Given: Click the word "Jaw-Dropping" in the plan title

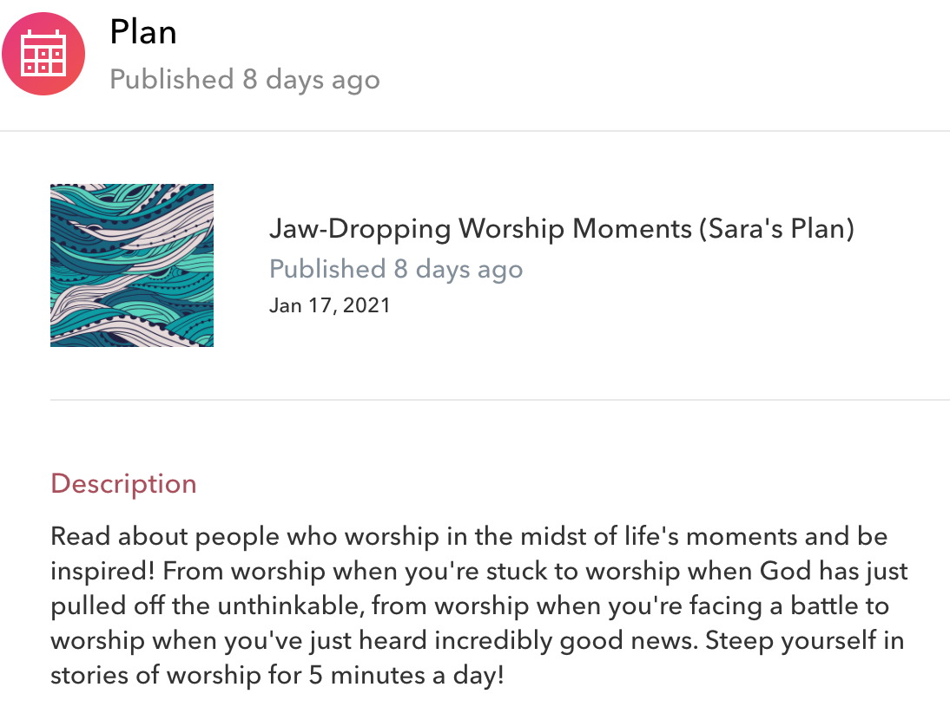Looking at the screenshot, I should (x=360, y=229).
